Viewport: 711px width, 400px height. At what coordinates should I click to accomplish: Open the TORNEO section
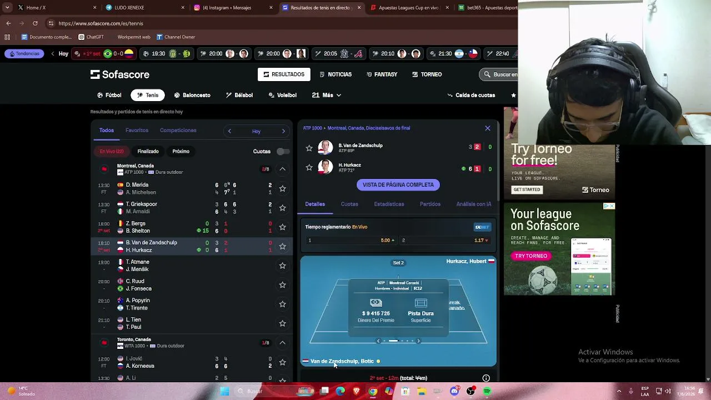(x=427, y=74)
